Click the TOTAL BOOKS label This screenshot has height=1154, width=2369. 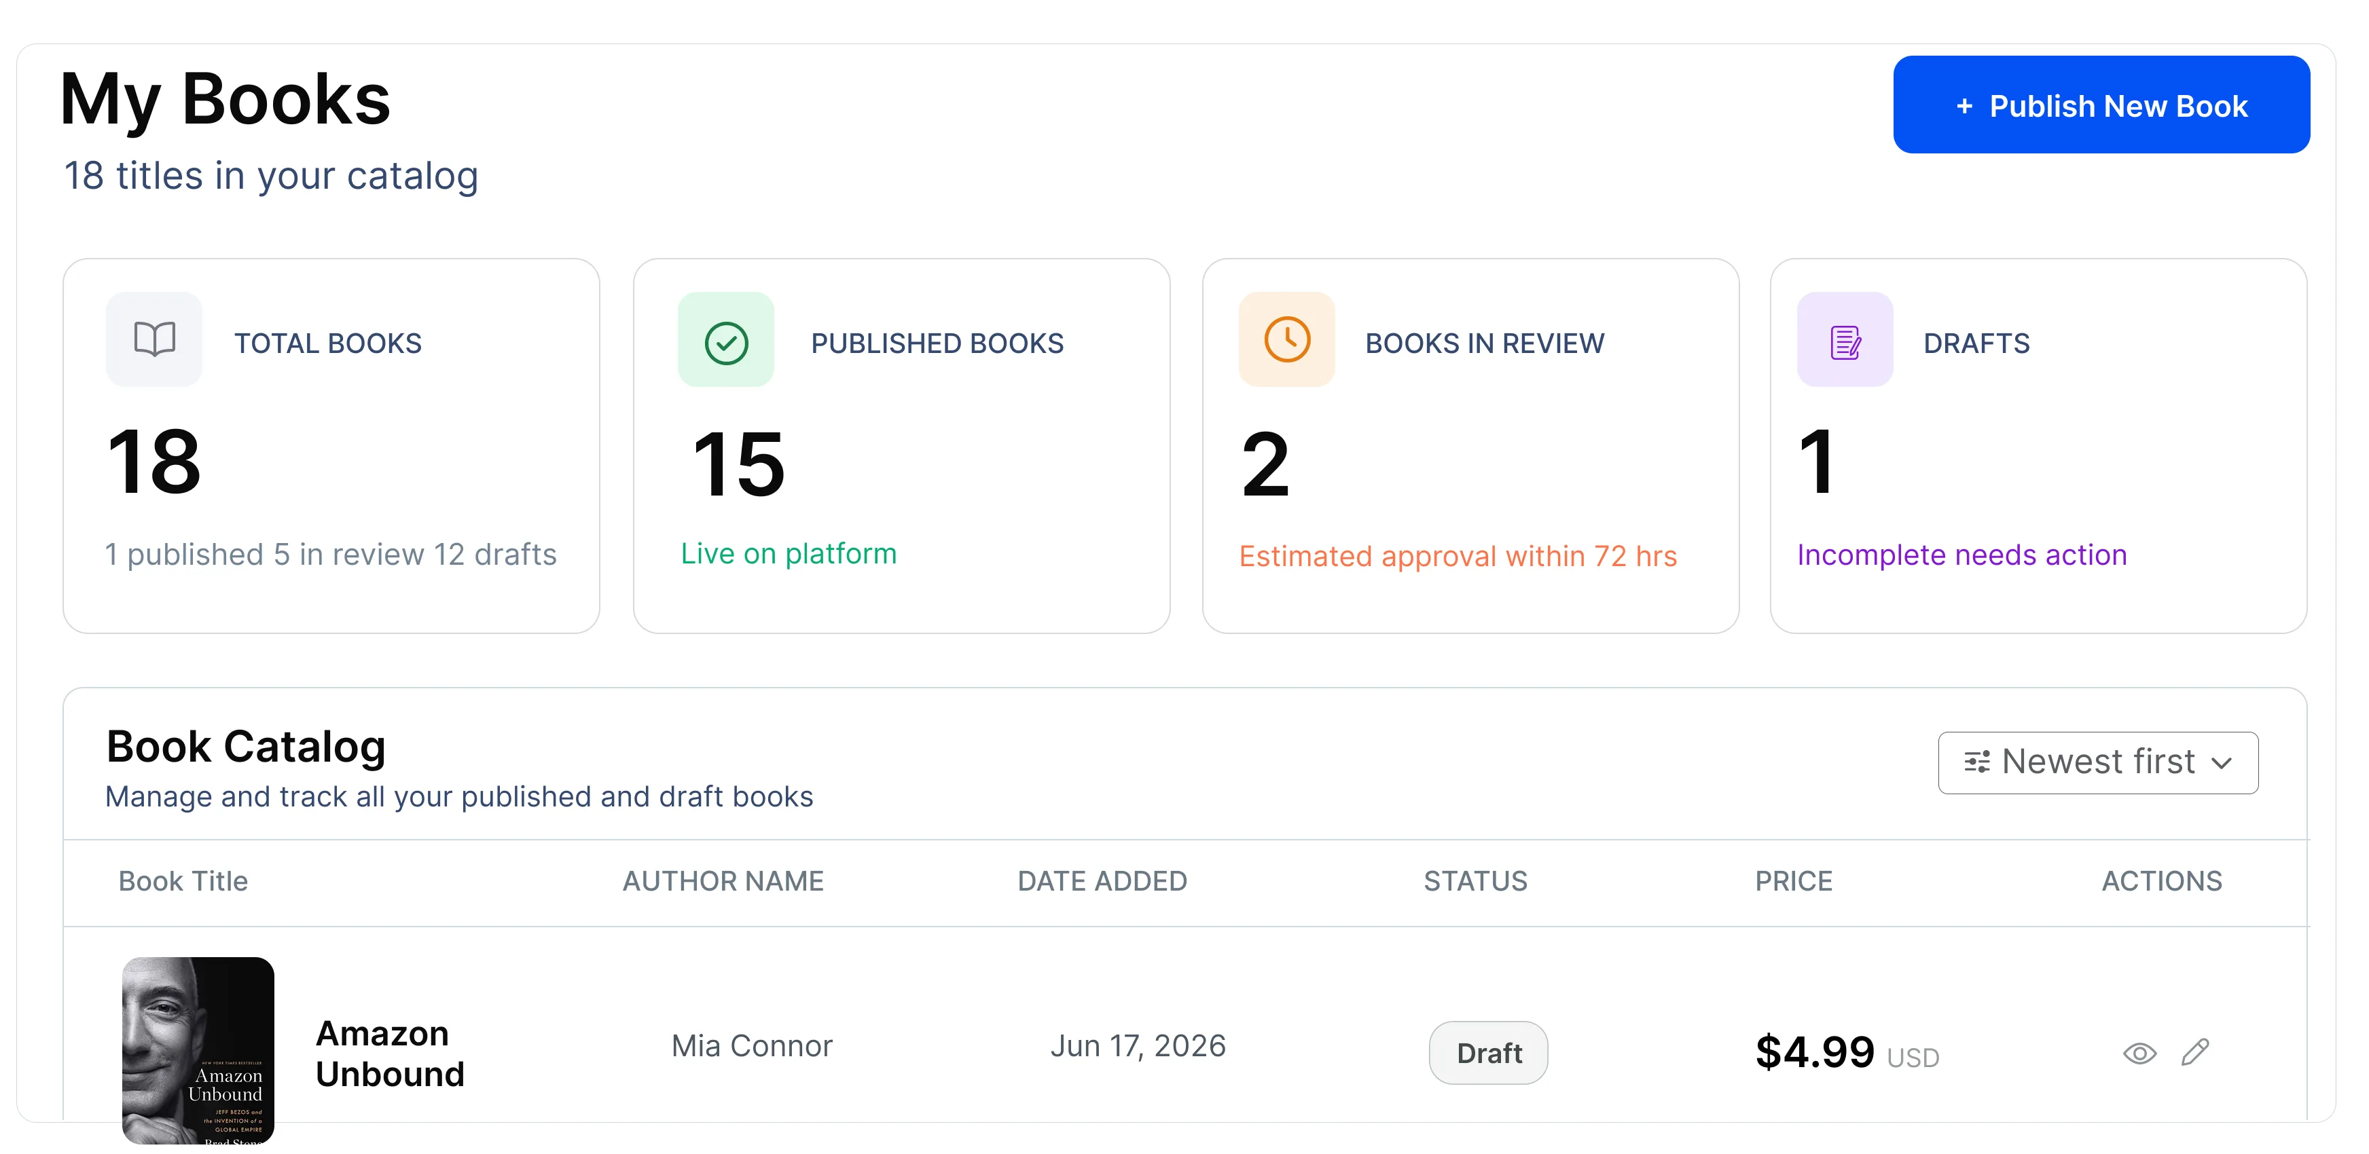tap(327, 343)
